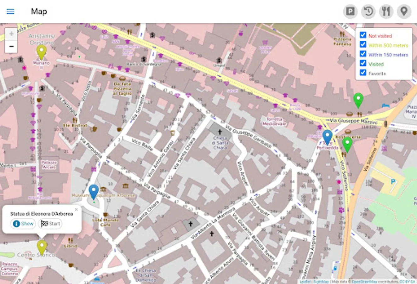Select the yellow Mariano II marker
The width and height of the screenshot is (417, 284).
(x=41, y=52)
